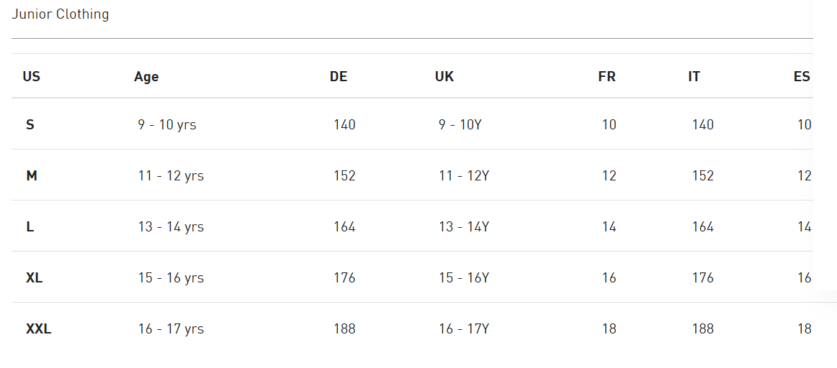Viewport: 837px width, 368px height.
Task: Click the Junior Clothing heading
Action: point(61,14)
